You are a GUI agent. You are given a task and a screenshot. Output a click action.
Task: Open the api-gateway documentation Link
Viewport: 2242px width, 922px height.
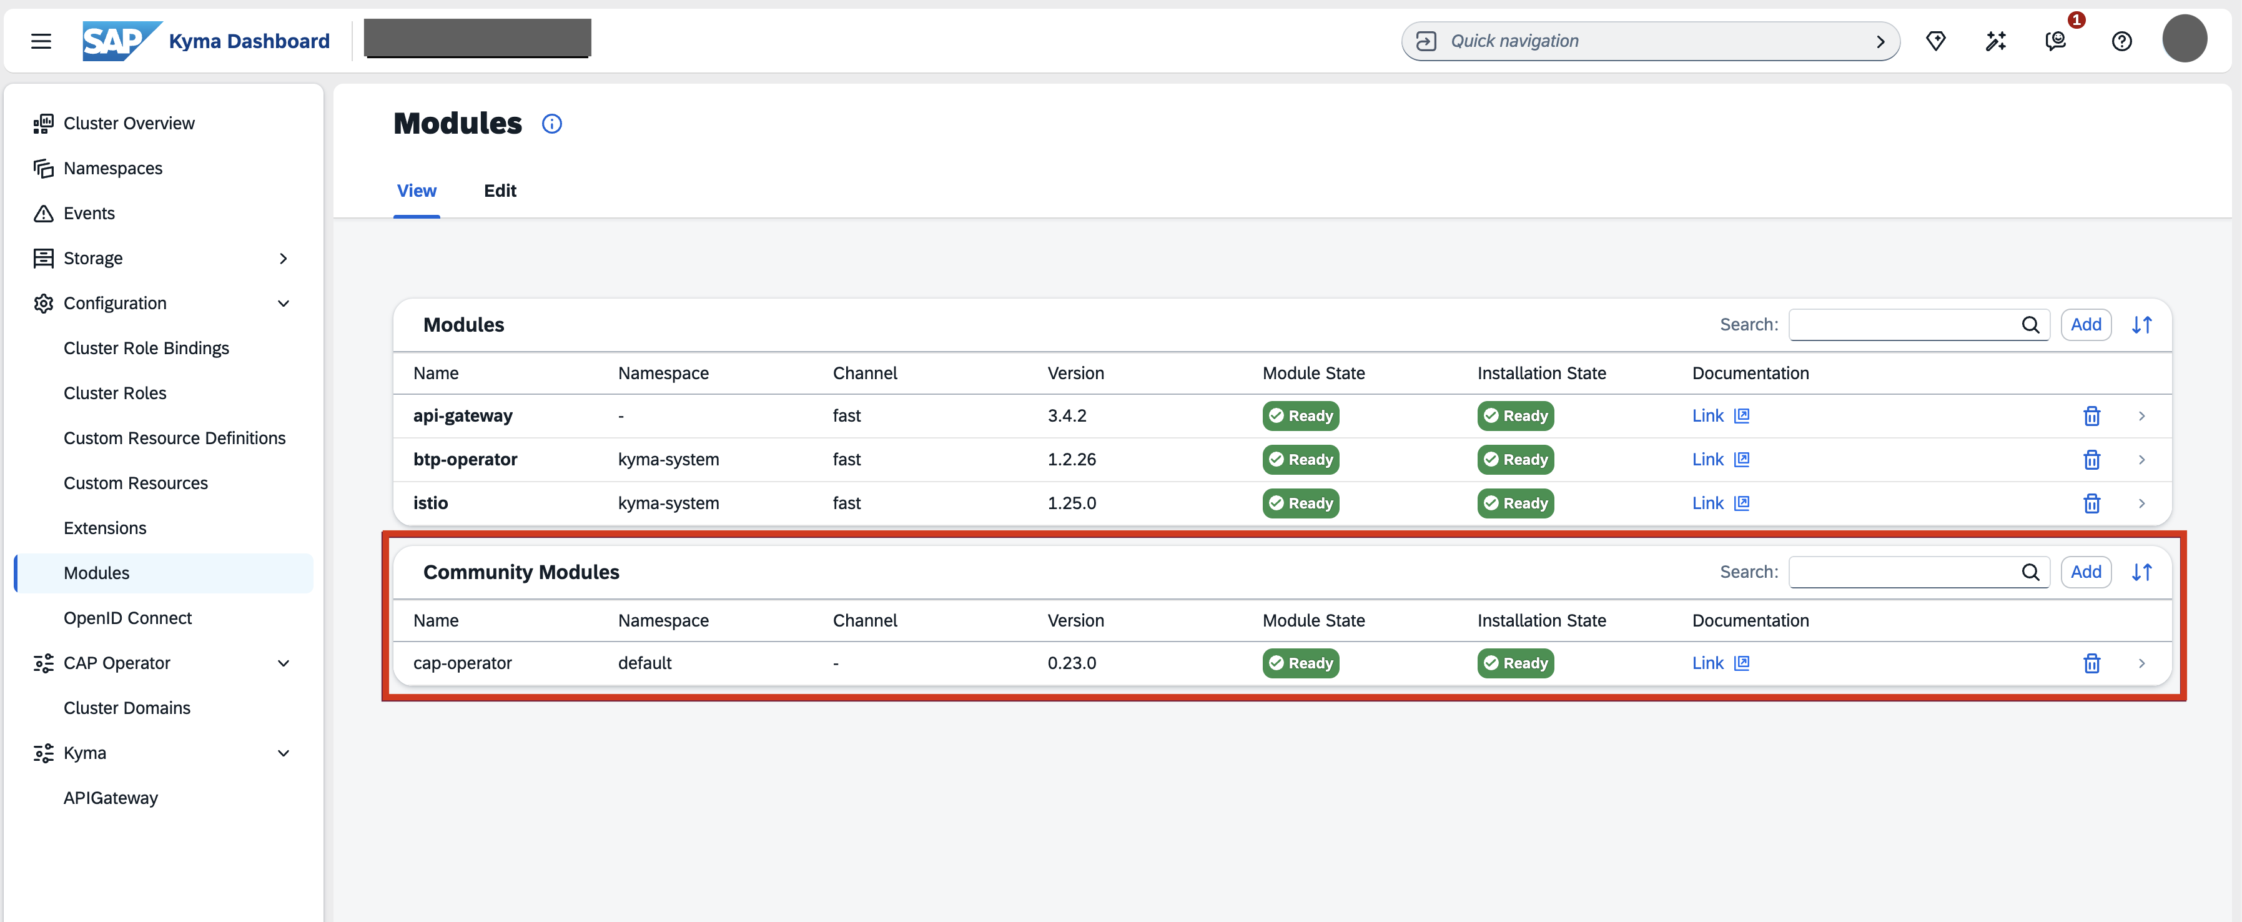[1707, 416]
